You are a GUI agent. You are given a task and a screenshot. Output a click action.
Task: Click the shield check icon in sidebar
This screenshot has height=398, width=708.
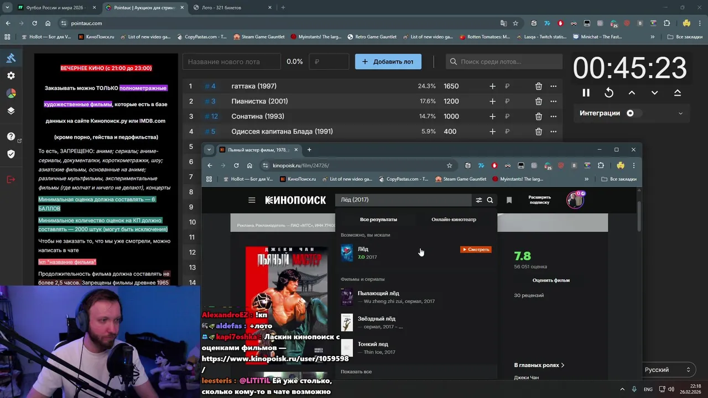point(11,154)
